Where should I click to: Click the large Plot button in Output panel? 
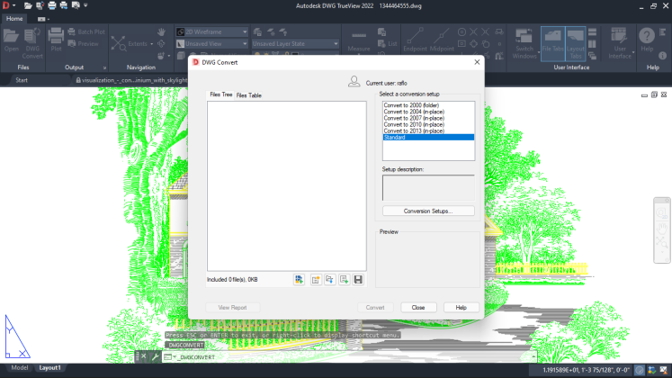pyautogui.click(x=56, y=40)
